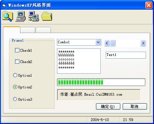This screenshot has width=154, height=124.
Task: Switch to the second blank tab
Action: [28, 30]
